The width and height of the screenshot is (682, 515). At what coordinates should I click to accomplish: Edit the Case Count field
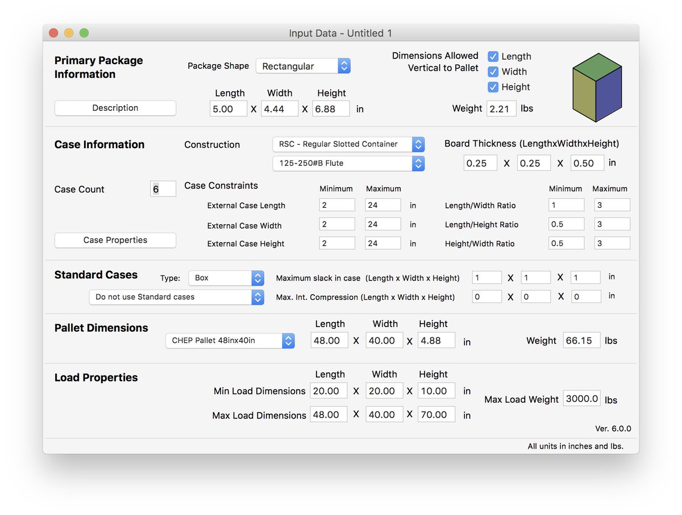[163, 189]
